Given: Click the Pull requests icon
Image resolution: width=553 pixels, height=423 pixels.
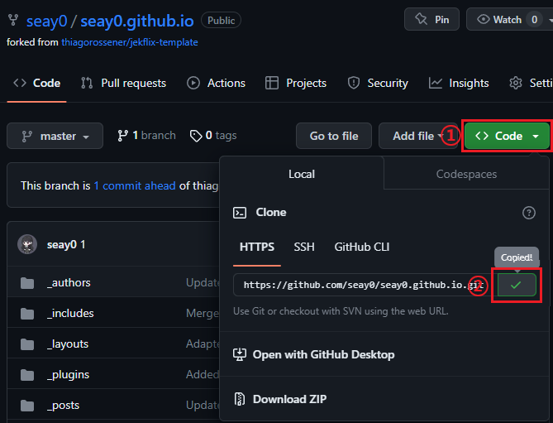Looking at the screenshot, I should 87,83.
